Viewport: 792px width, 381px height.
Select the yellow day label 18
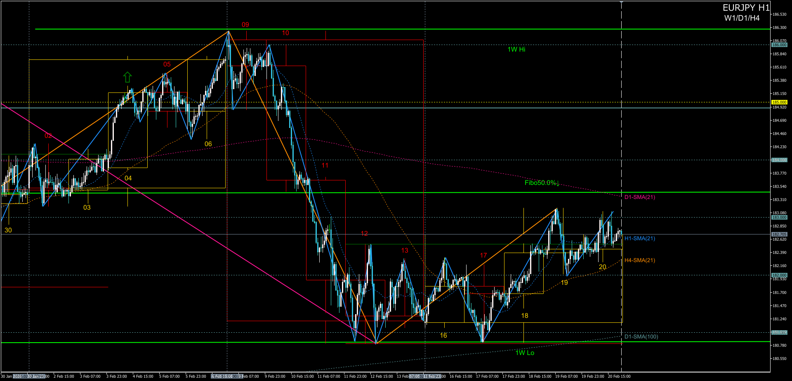525,316
